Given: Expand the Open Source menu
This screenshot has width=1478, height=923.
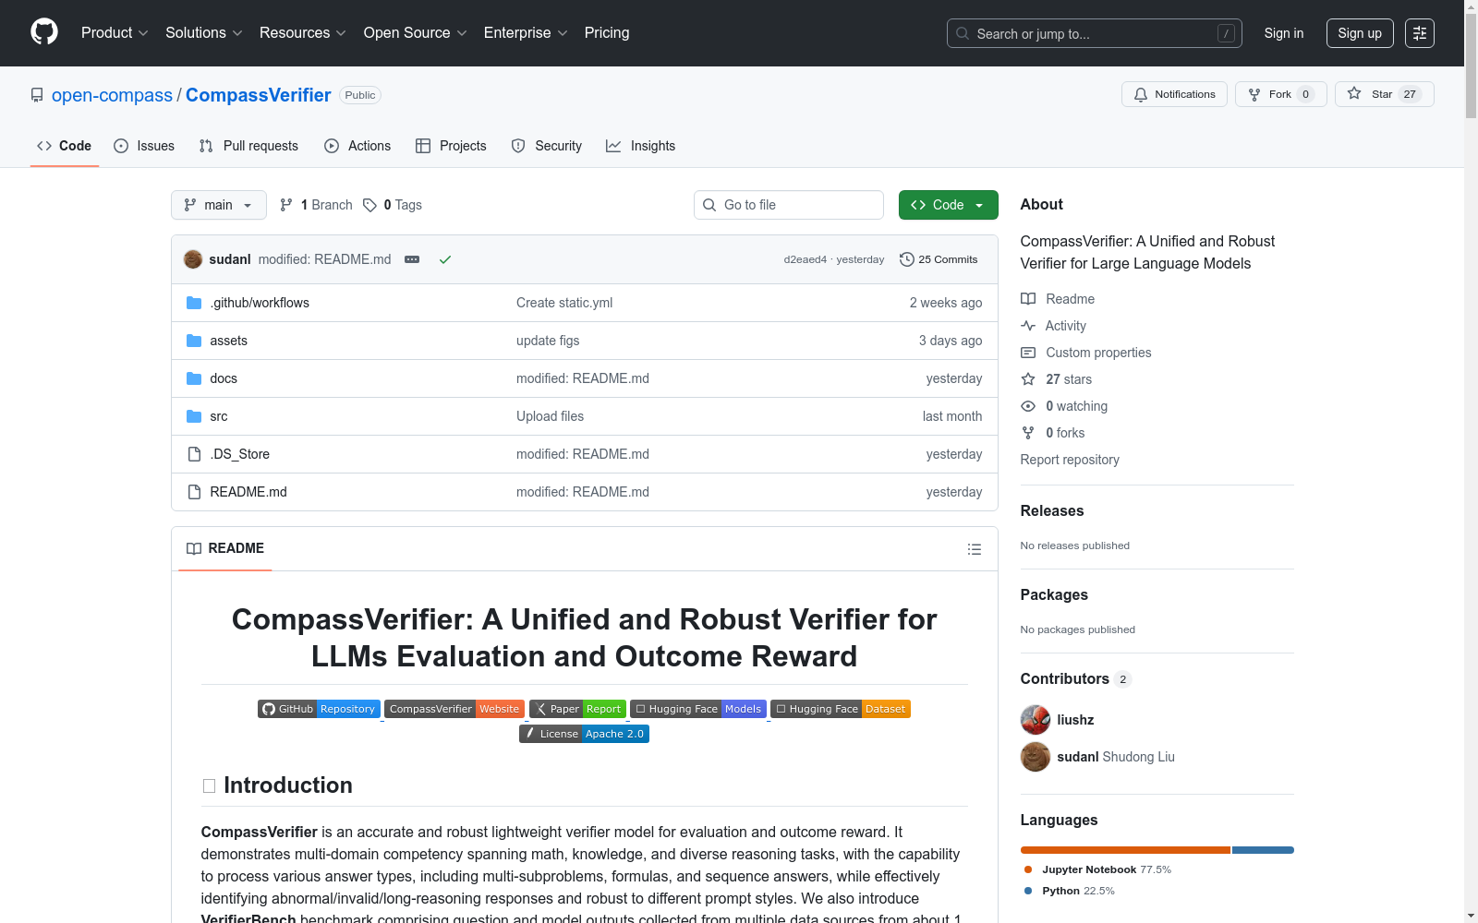Looking at the screenshot, I should (416, 33).
